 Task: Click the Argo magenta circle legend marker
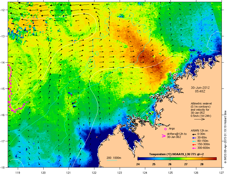pyautogui.click(x=165, y=129)
